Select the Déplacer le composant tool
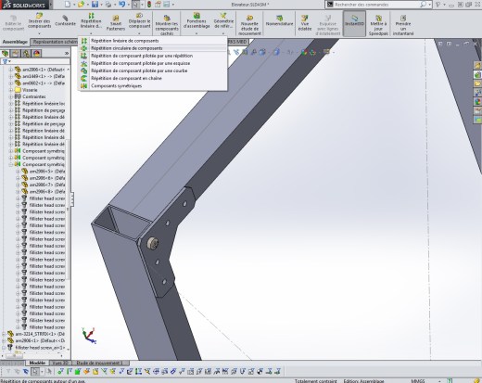 [139, 21]
